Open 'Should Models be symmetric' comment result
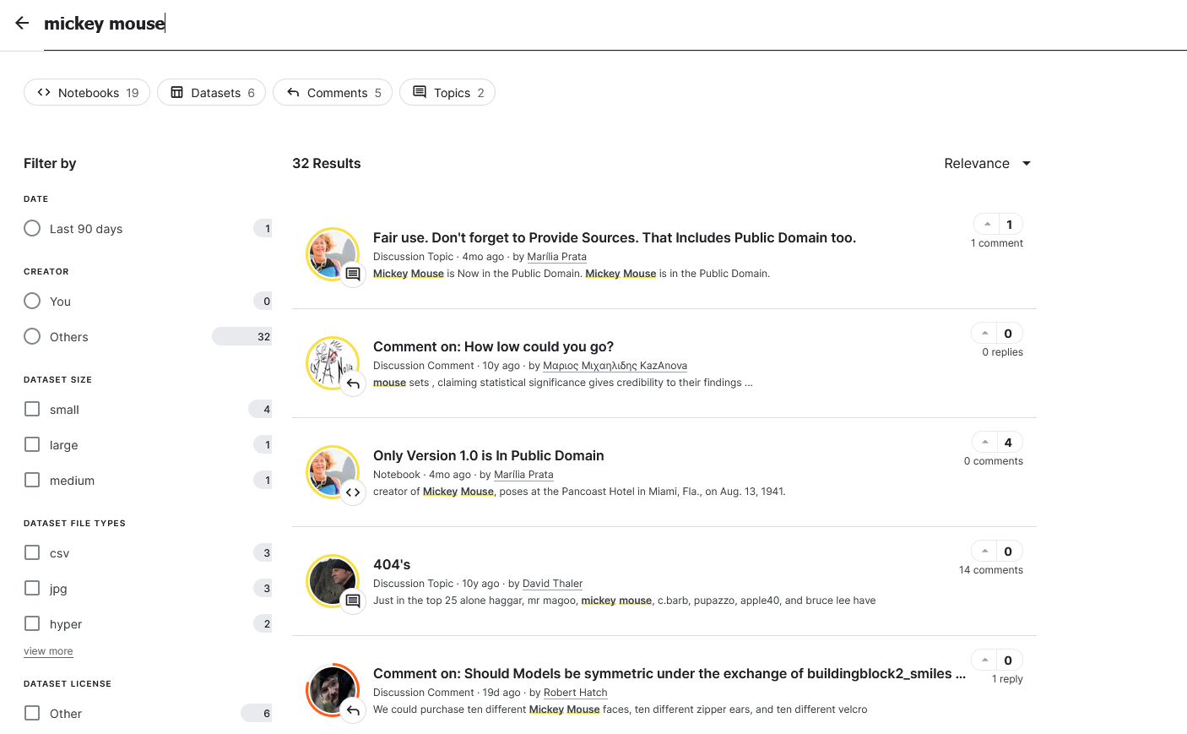This screenshot has width=1187, height=734. pyautogui.click(x=669, y=673)
